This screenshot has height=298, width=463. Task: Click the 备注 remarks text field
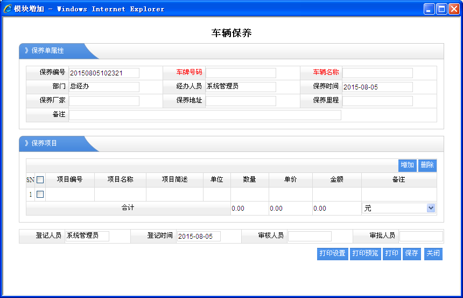pos(205,115)
